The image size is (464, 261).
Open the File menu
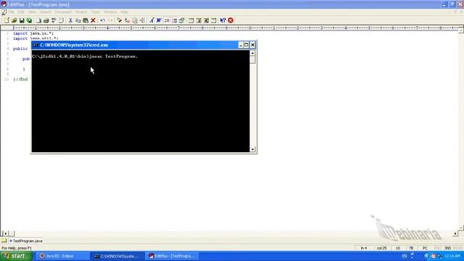tap(12, 12)
